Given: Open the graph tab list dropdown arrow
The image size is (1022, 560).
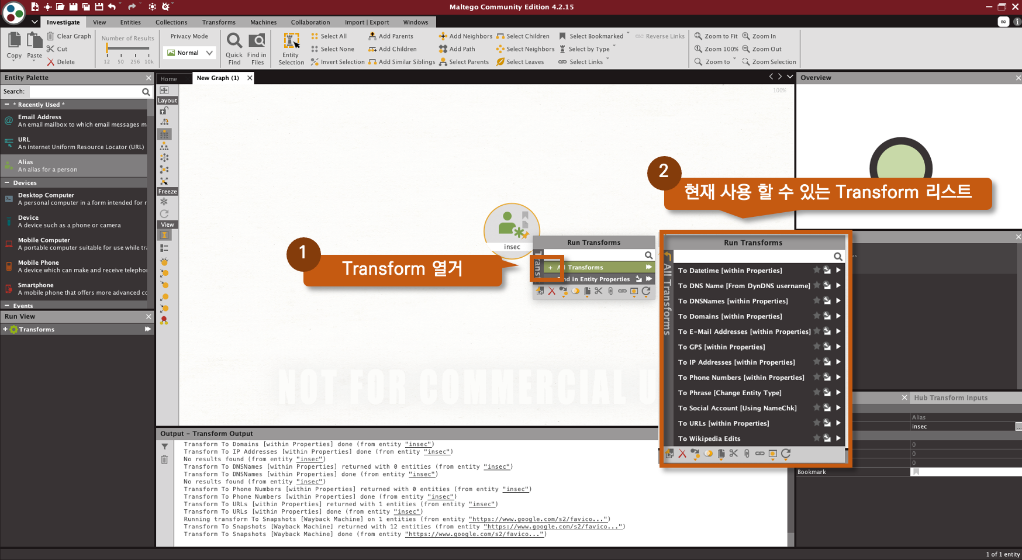Looking at the screenshot, I should [x=790, y=77].
